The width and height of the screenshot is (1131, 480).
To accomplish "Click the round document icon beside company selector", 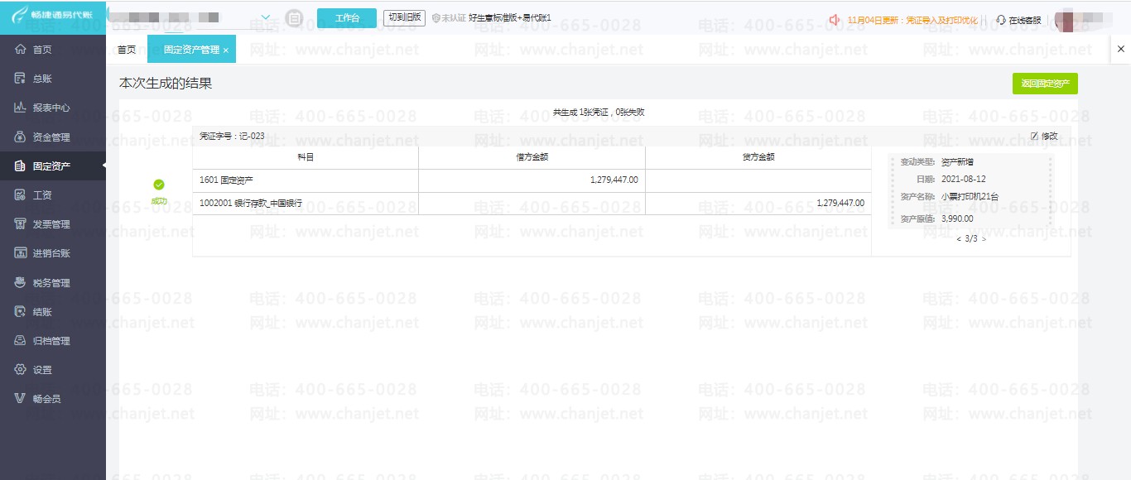I will (x=293, y=18).
